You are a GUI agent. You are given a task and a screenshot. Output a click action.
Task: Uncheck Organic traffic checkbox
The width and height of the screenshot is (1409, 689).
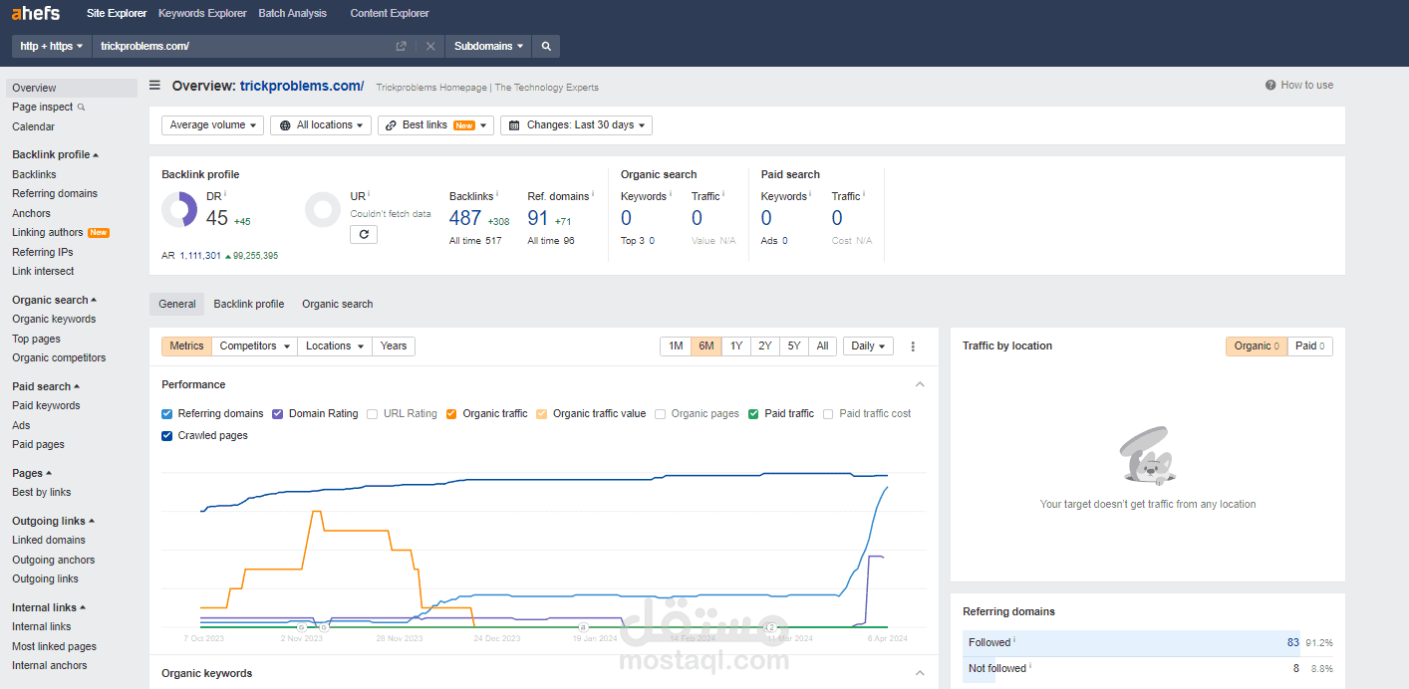[x=452, y=413]
